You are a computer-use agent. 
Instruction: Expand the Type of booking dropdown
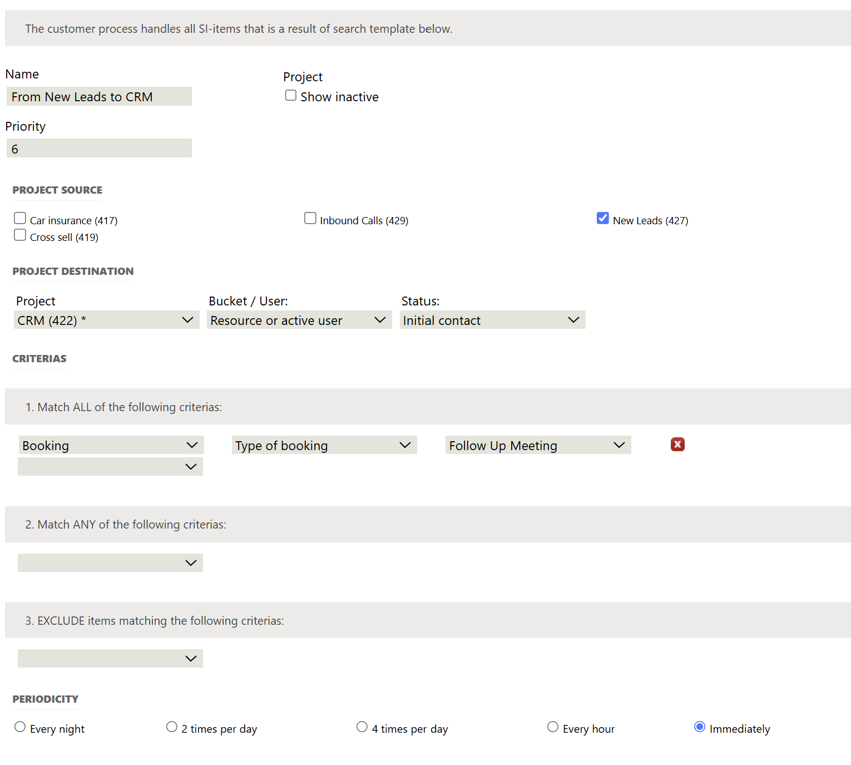tap(324, 445)
